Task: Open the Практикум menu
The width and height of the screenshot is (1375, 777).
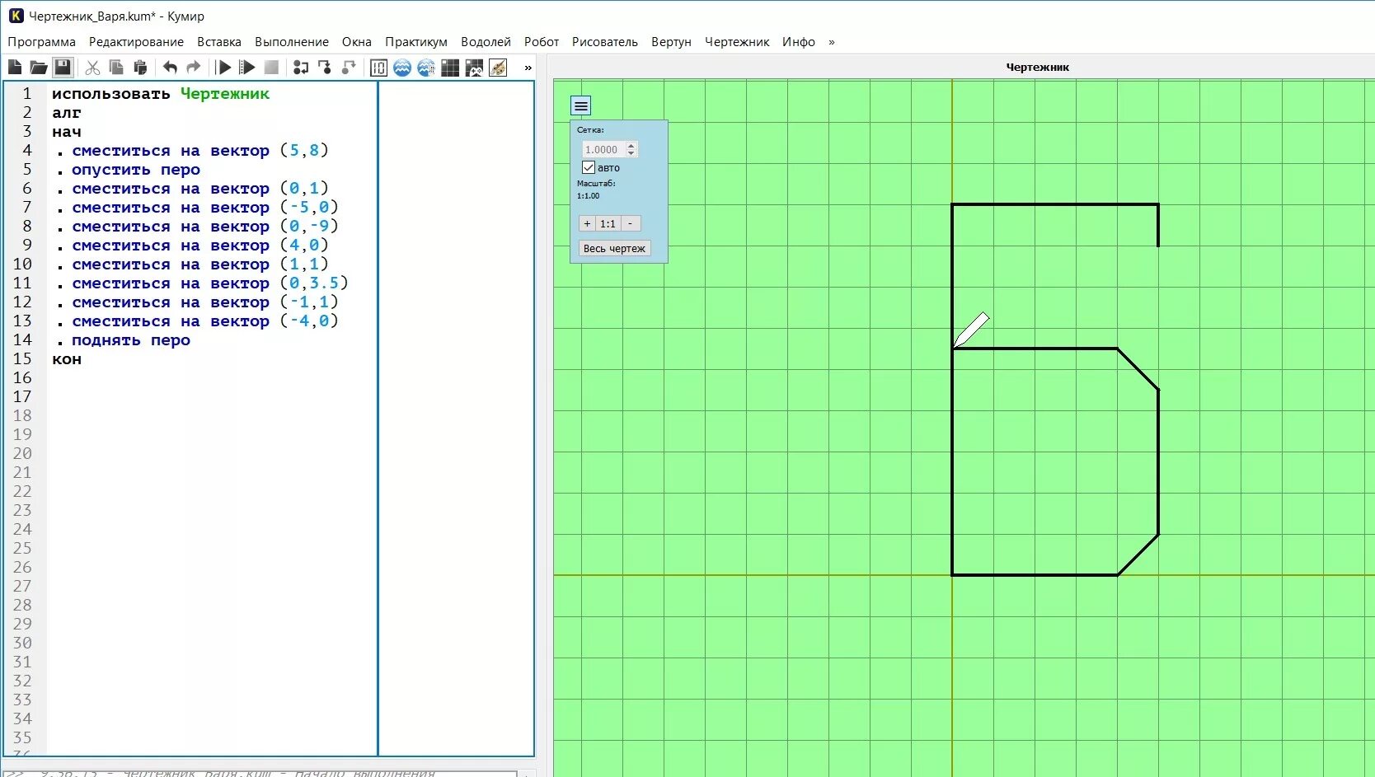Action: (416, 42)
